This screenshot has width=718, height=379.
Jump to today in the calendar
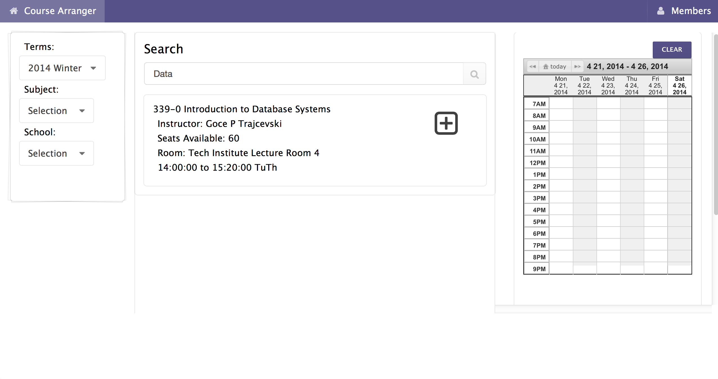coord(555,67)
